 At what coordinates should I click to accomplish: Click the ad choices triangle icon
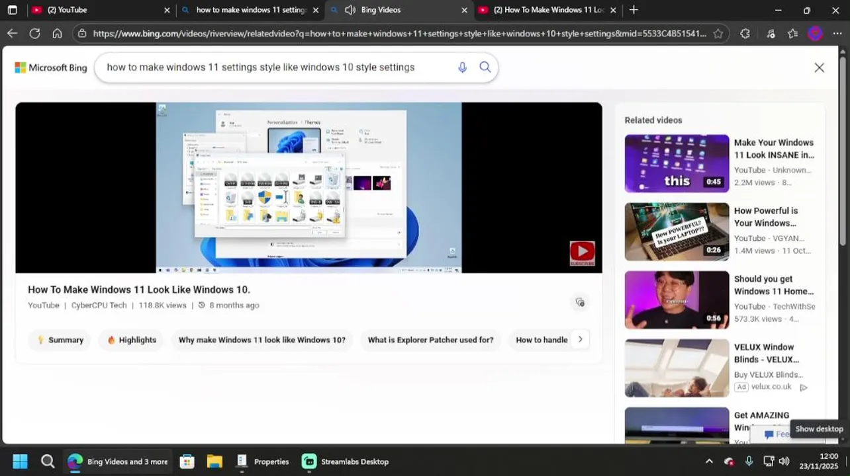[x=804, y=387]
